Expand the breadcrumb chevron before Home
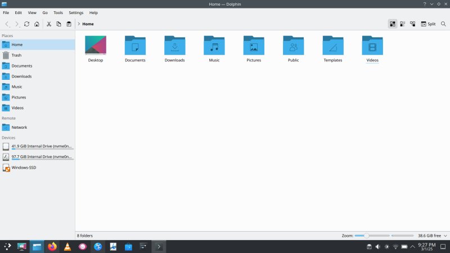 click(x=79, y=24)
